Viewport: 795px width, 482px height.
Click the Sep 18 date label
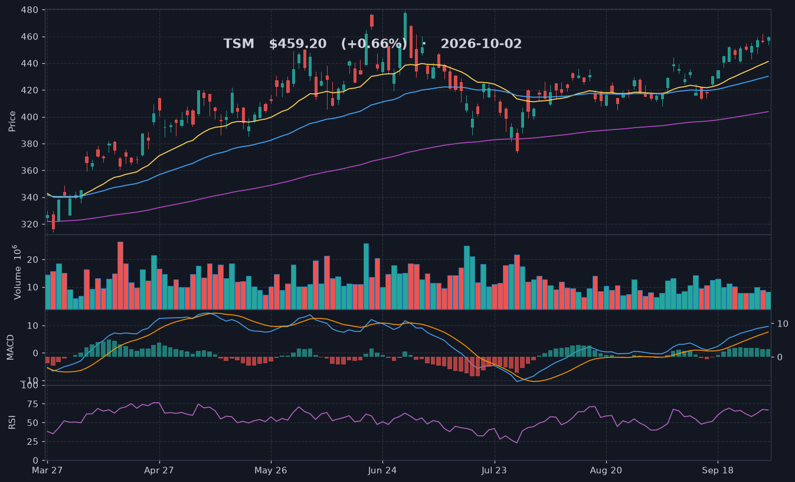[x=718, y=471]
